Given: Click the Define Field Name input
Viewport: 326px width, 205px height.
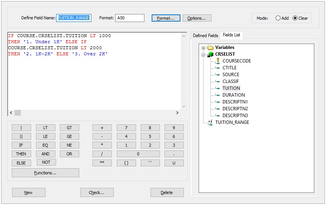Looking at the screenshot, I should pyautogui.click(x=74, y=18).
